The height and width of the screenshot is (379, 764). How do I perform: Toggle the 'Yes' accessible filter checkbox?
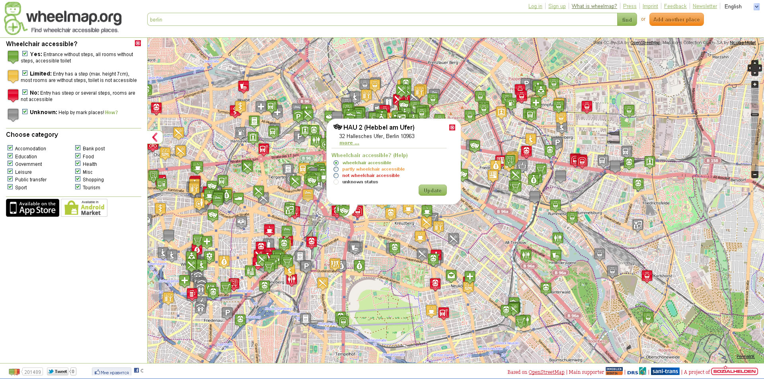click(x=25, y=53)
